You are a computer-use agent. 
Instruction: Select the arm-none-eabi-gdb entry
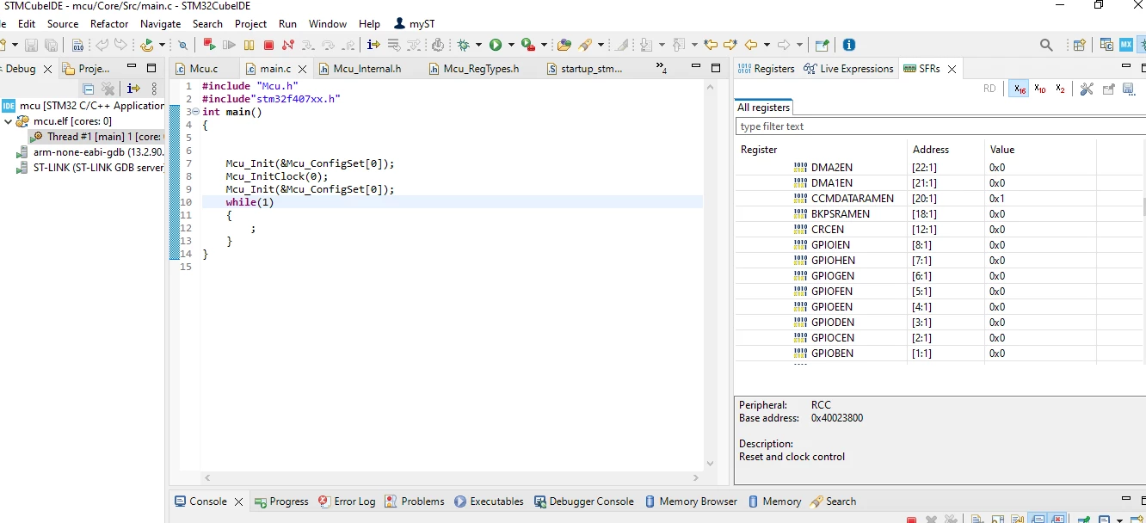point(90,152)
